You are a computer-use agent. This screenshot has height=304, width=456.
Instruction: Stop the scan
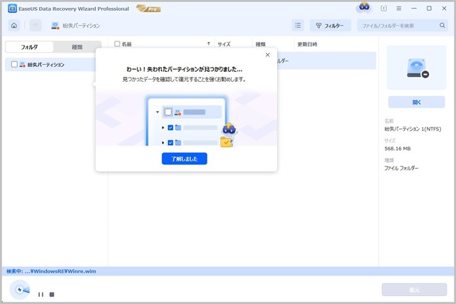tap(52, 295)
